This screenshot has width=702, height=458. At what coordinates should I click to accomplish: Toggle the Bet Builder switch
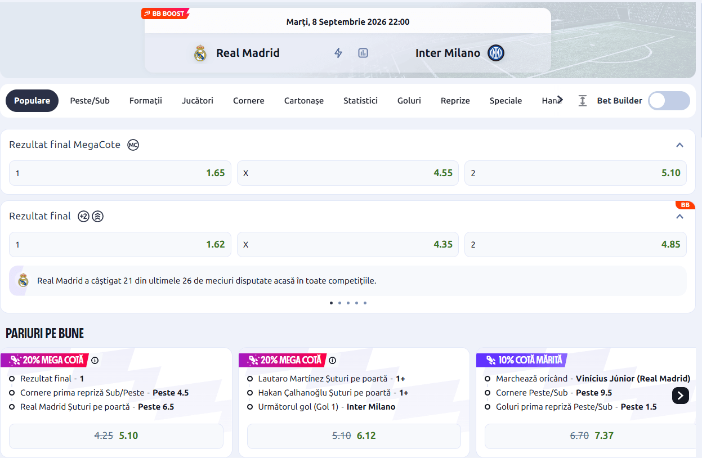[669, 101]
